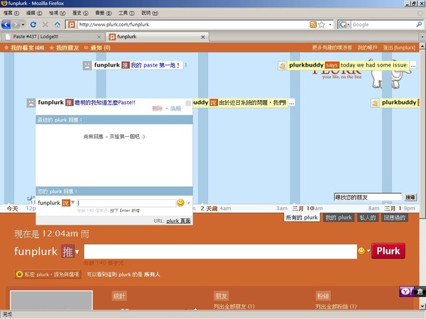Image resolution: width=426 pixels, height=319 pixels.
Task: Click the RSS feed icon in address bar
Action: (x=313, y=25)
